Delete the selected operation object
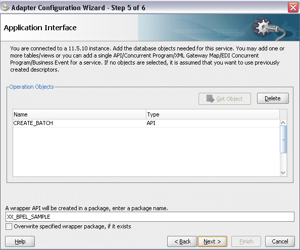This screenshot has width=300, height=250. pos(273,98)
